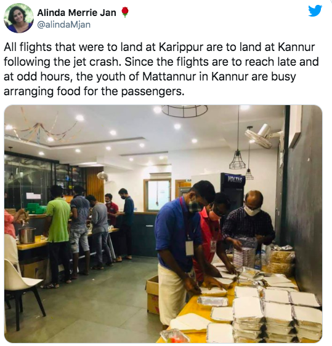Click the Voltas refrigerator in the photo
332x346 pixels.
pos(233,191)
